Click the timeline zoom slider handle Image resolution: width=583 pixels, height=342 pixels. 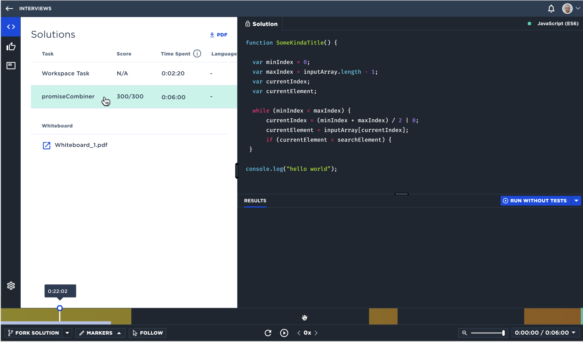tap(503, 333)
